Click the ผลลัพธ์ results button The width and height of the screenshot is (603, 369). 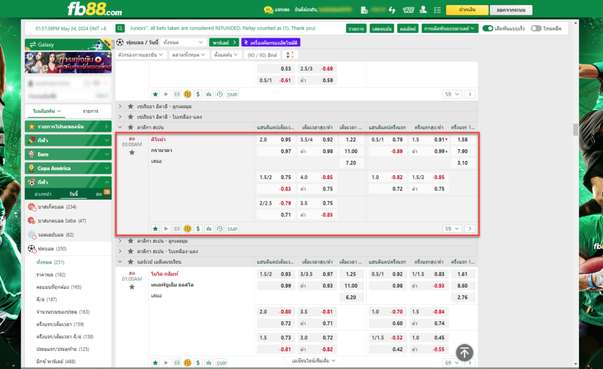[408, 28]
